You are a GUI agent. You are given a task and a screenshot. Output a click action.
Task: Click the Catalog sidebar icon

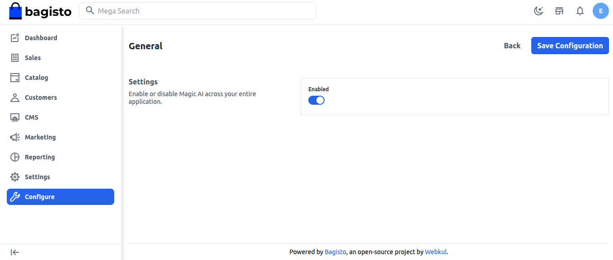click(x=15, y=78)
